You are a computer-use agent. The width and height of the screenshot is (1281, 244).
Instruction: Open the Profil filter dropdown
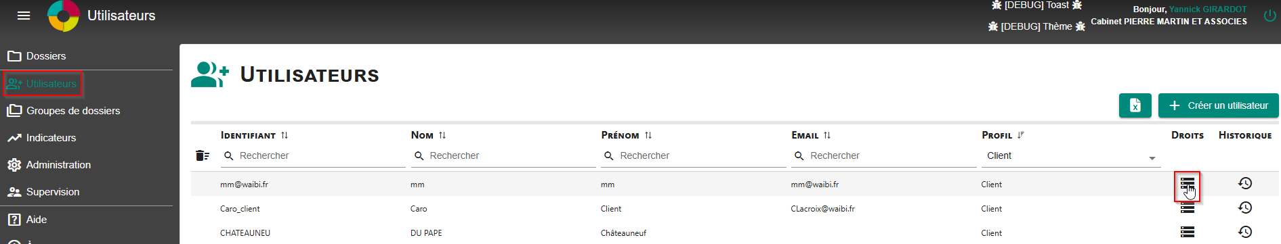(1070, 156)
